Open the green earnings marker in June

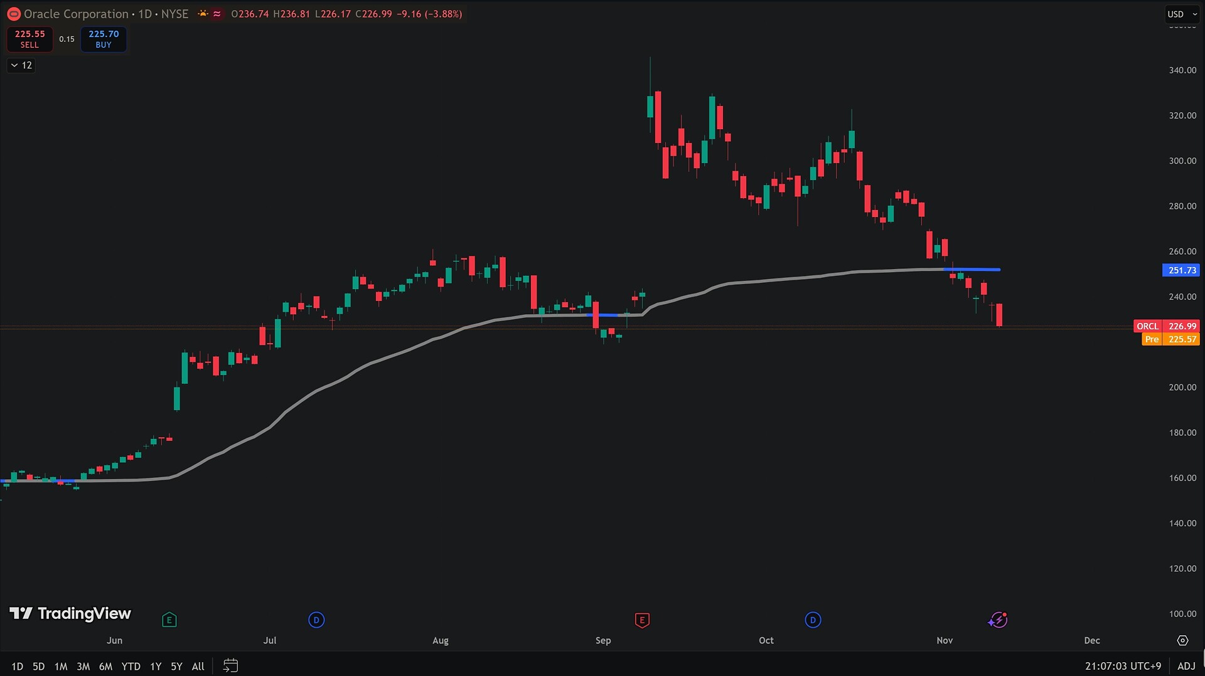(x=169, y=620)
